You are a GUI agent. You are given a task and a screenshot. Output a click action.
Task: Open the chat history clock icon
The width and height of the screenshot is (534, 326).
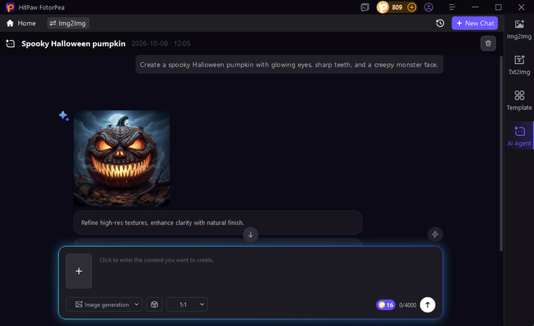point(440,23)
